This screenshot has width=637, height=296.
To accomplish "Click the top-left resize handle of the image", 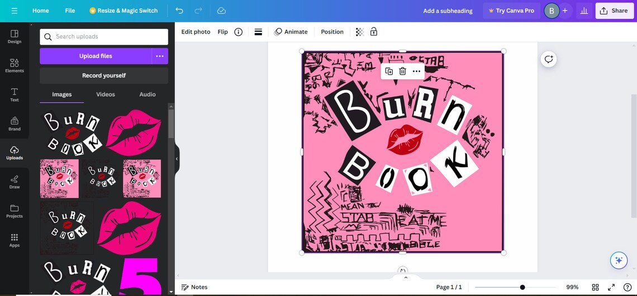I will pyautogui.click(x=301, y=51).
